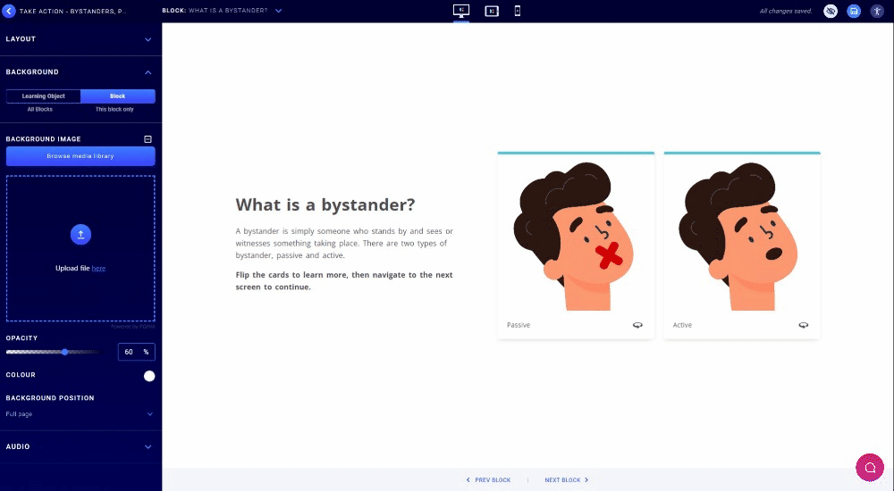The height and width of the screenshot is (491, 894).
Task: Open the block selector dropdown in header
Action: (x=278, y=11)
